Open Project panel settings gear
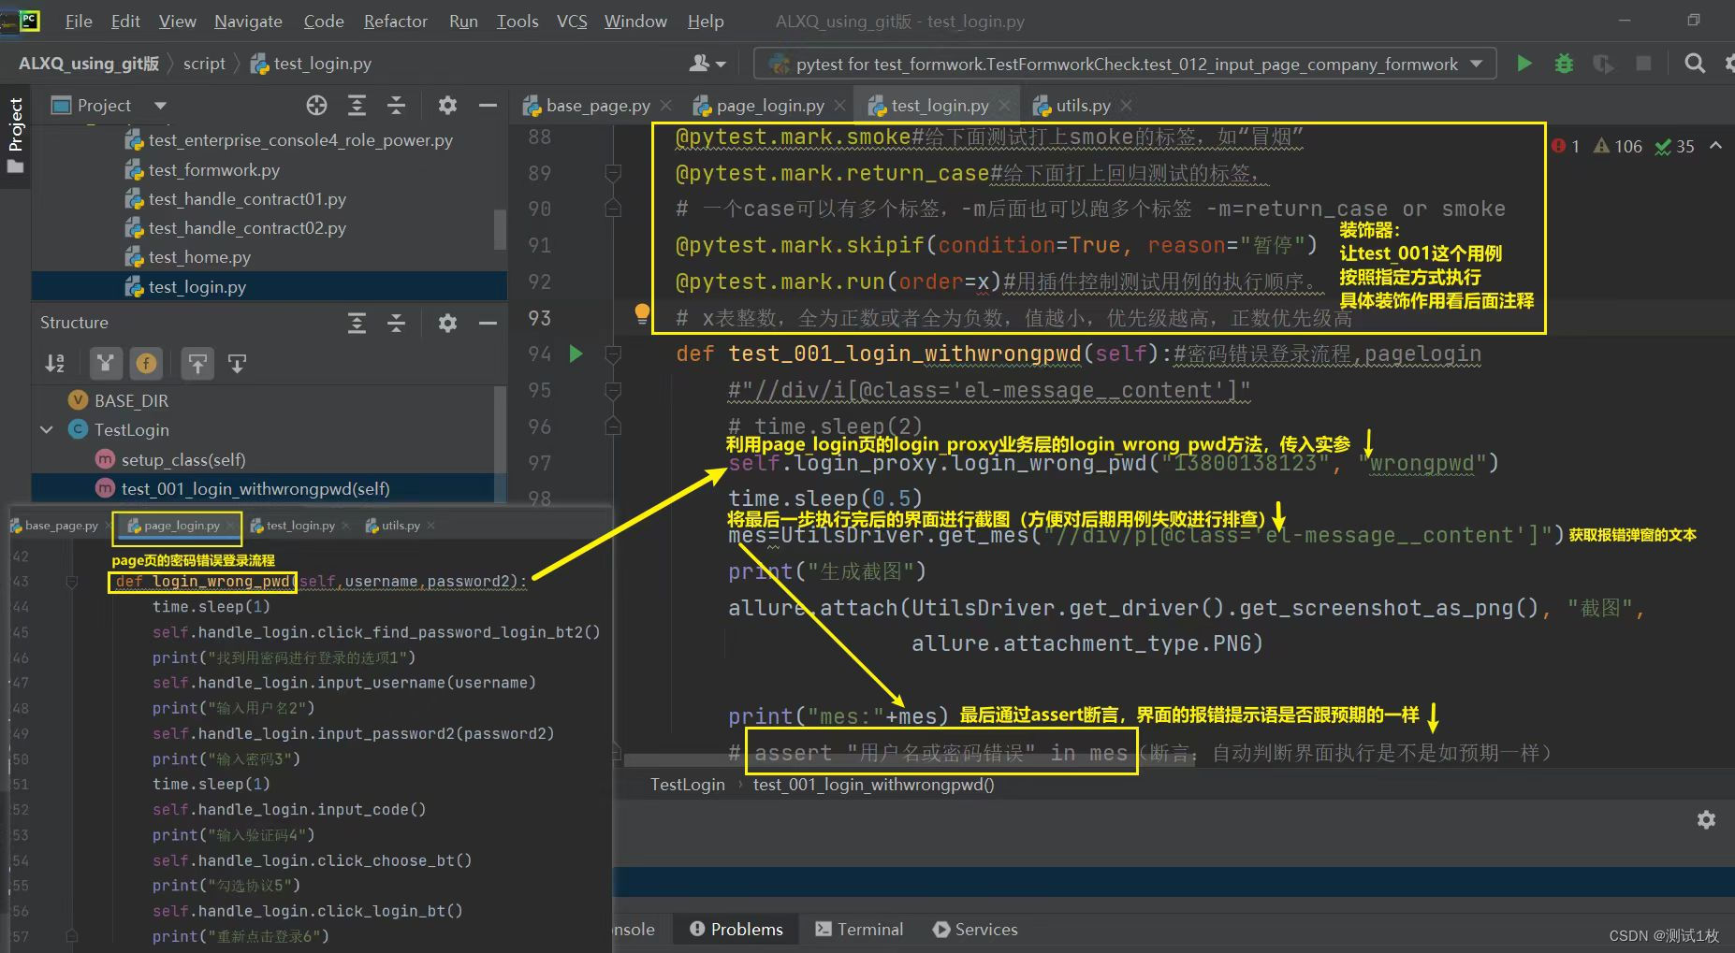1735x953 pixels. tap(447, 106)
